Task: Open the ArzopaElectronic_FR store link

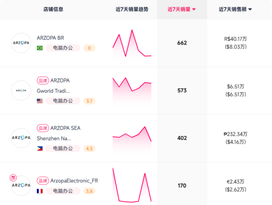Action: pyautogui.click(x=74, y=181)
